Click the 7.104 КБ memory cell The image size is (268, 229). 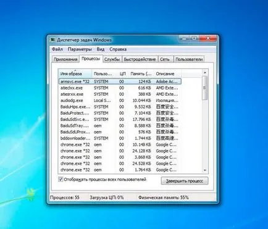click(143, 113)
